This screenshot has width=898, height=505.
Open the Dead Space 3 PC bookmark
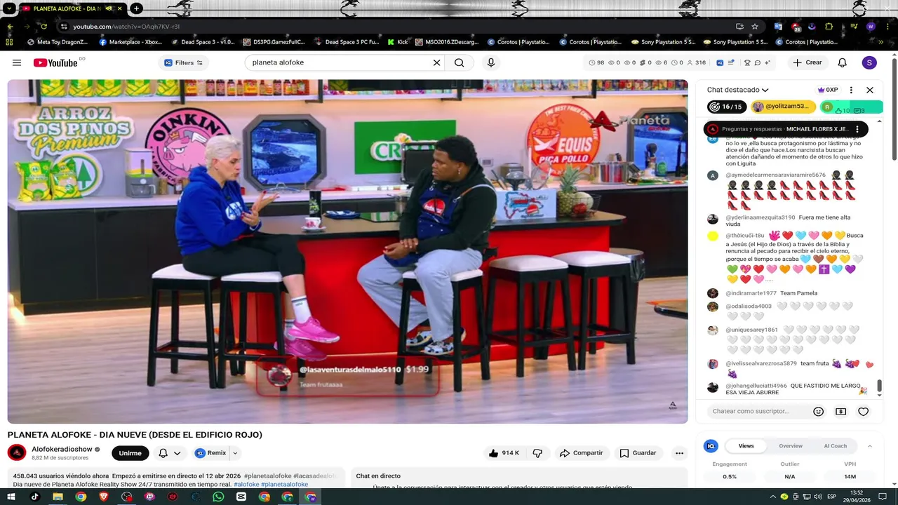click(x=347, y=42)
